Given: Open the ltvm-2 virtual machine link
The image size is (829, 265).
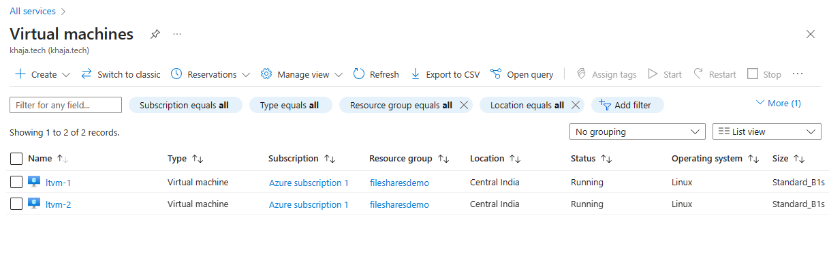Looking at the screenshot, I should (58, 204).
